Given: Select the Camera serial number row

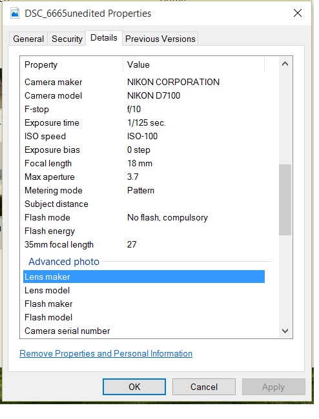Looking at the screenshot, I should pyautogui.click(x=144, y=331).
